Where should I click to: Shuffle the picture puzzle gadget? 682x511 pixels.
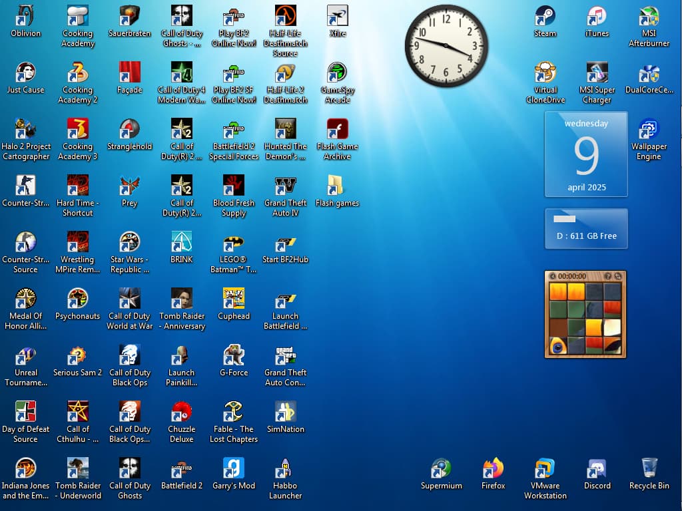pyautogui.click(x=617, y=276)
